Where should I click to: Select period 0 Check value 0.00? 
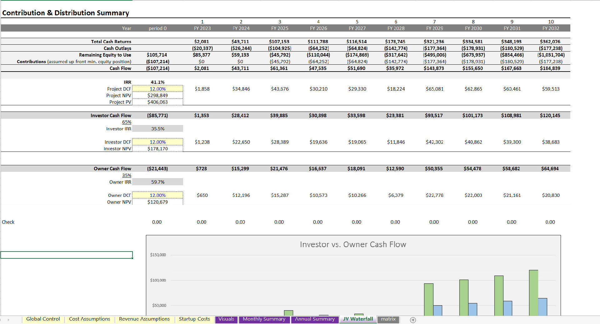coord(157,222)
